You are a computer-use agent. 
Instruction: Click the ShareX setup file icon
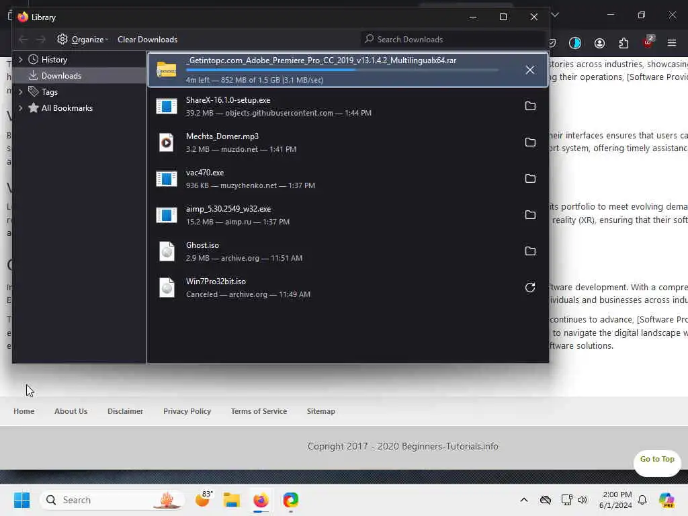point(167,106)
